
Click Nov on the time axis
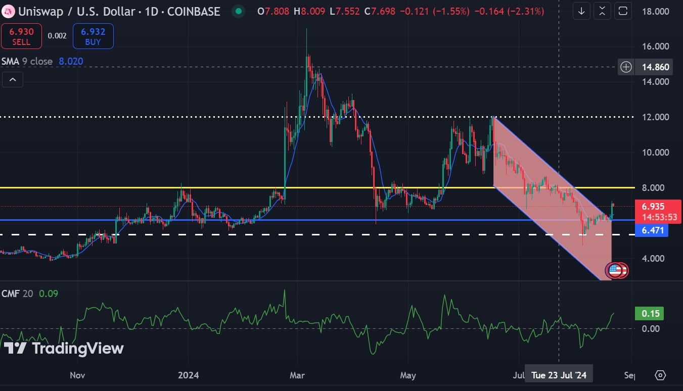click(77, 375)
